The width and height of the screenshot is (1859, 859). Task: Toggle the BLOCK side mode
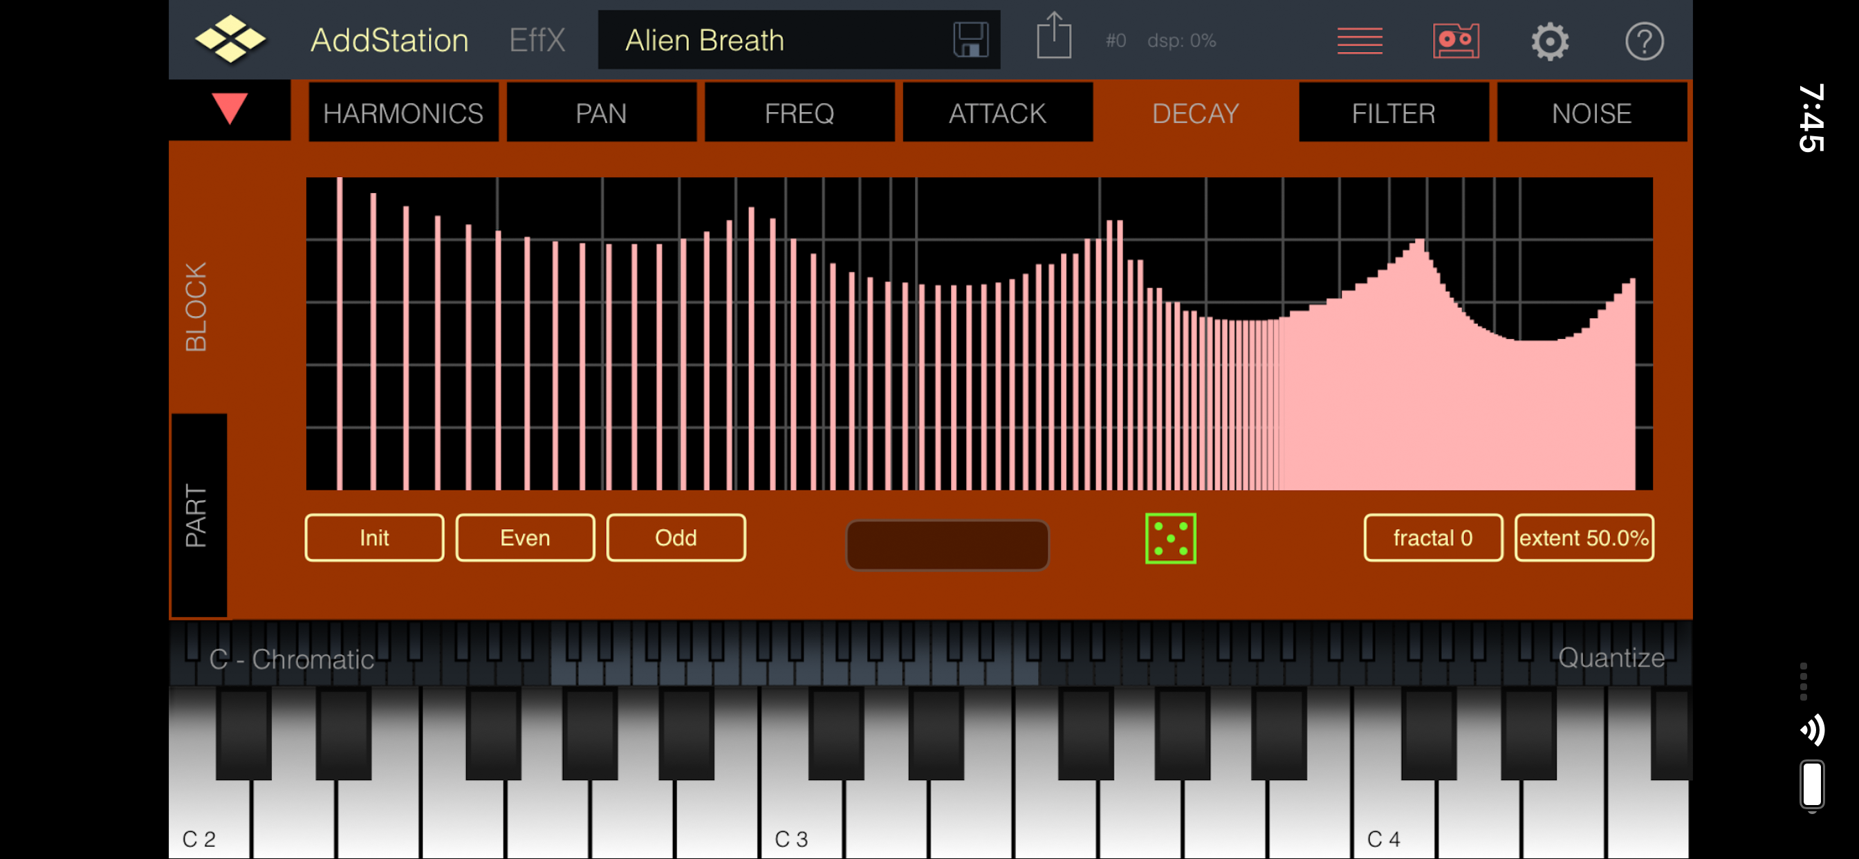coord(196,307)
